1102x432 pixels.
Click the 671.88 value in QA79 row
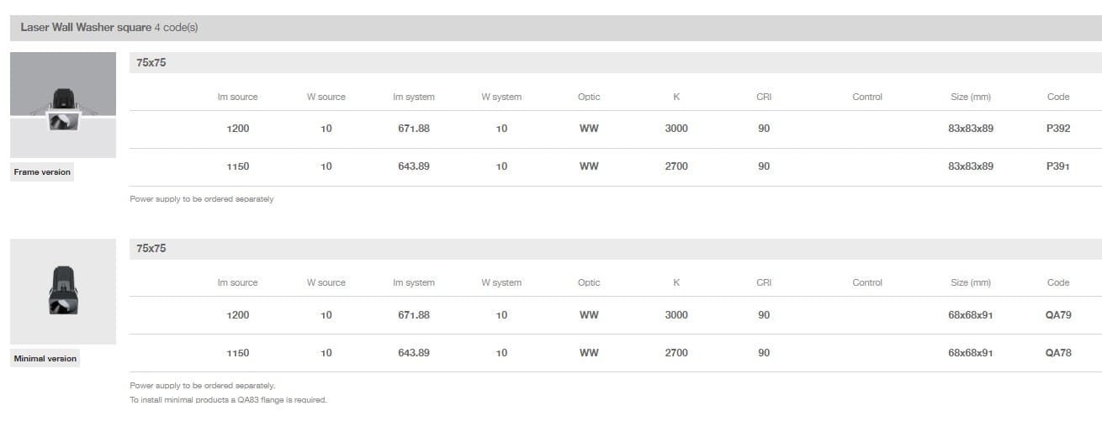[414, 315]
